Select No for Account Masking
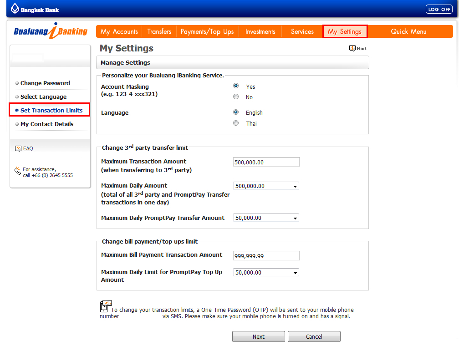The width and height of the screenshot is (459, 346). coord(236,97)
